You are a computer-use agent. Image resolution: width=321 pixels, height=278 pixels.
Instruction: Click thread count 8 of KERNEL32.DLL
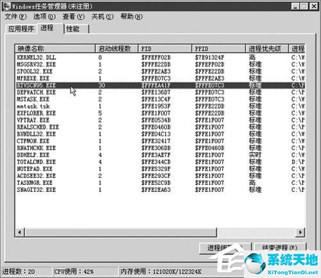pyautogui.click(x=100, y=57)
